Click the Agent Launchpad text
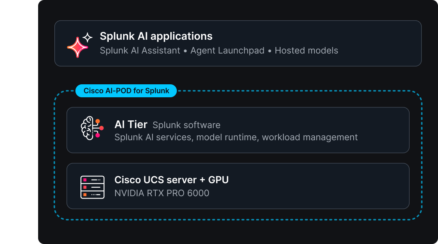This screenshot has height=244, width=438. (x=228, y=51)
